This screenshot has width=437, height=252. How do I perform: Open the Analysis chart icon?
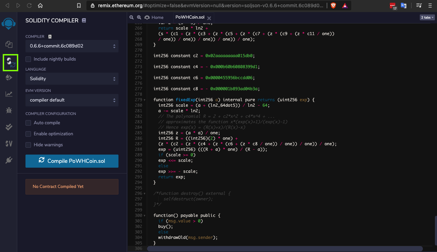point(9,94)
